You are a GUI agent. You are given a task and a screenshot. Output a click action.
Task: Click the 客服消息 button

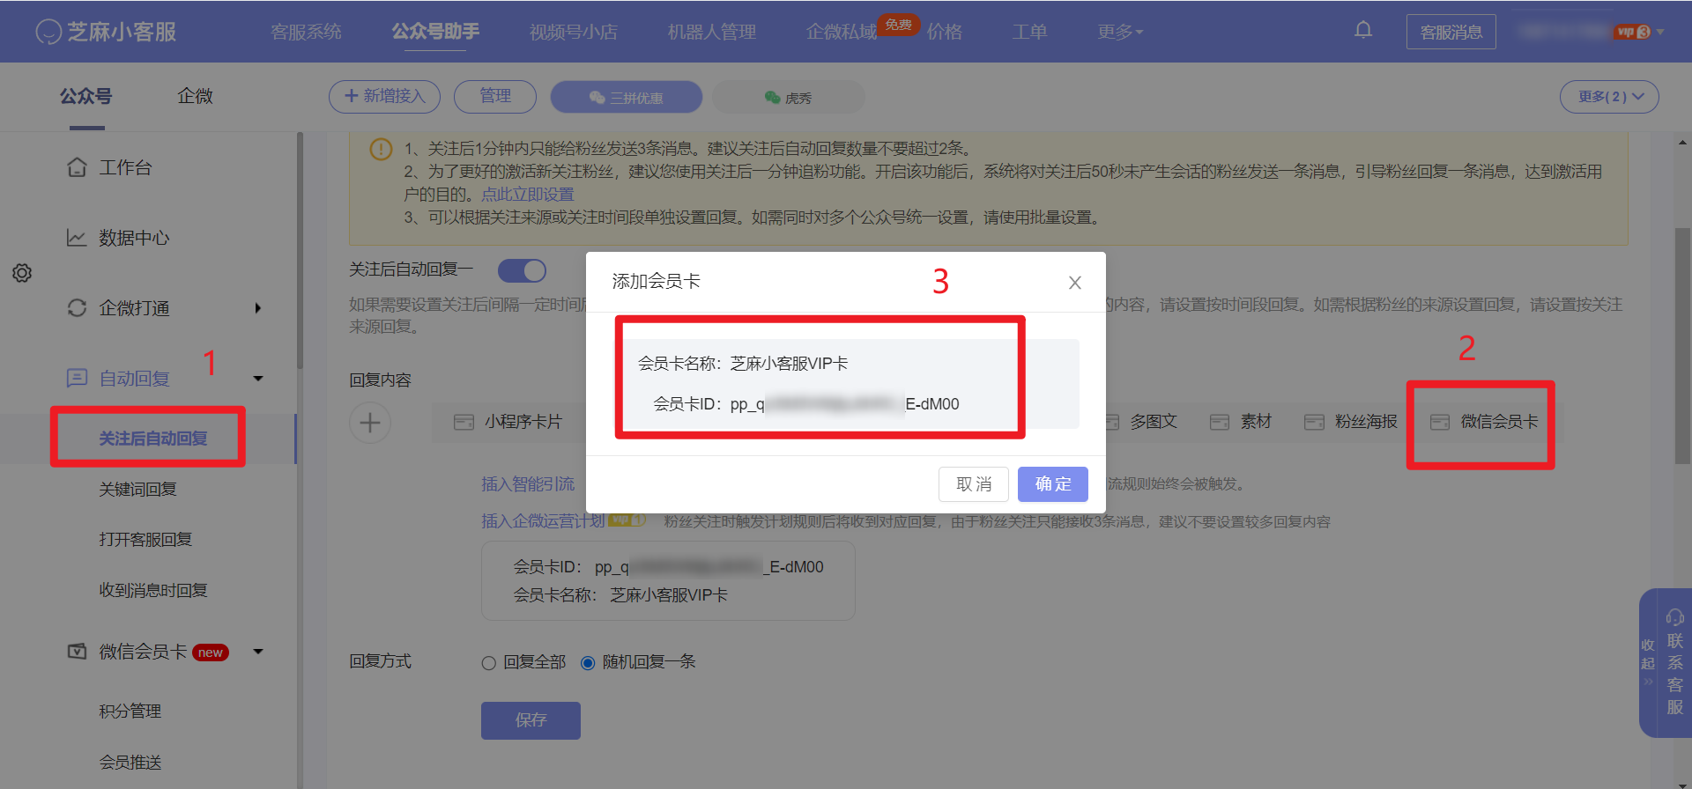pos(1451,32)
